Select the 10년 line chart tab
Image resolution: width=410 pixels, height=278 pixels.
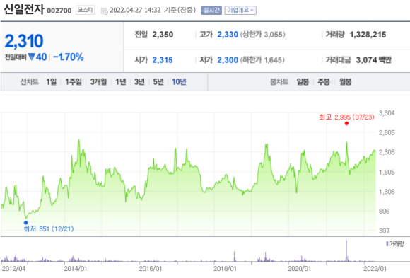pyautogui.click(x=179, y=82)
